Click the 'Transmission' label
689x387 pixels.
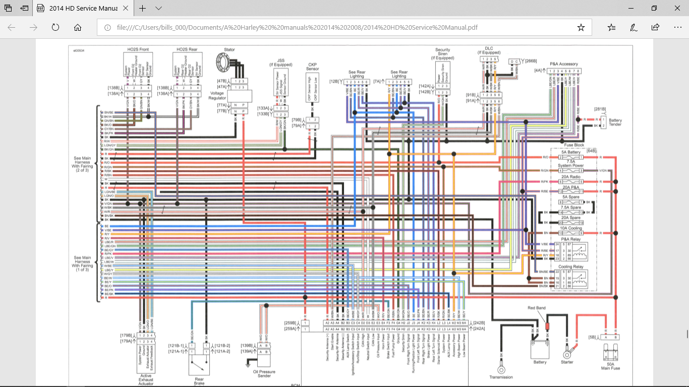[501, 377]
